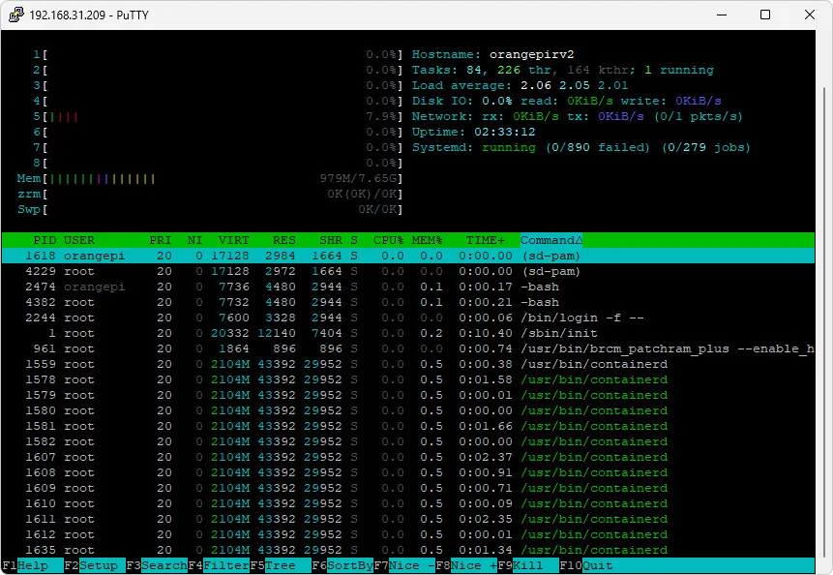Sort processes by MEM% column header
The height and width of the screenshot is (575, 833).
click(427, 240)
